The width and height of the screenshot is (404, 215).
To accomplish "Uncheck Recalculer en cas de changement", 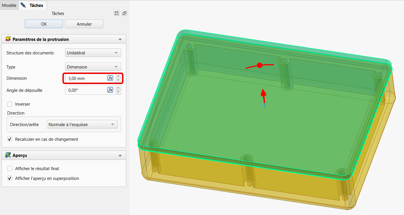I will tap(10, 139).
